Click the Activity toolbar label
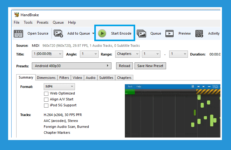Viewport: 231px width, 150px height. [x=214, y=33]
